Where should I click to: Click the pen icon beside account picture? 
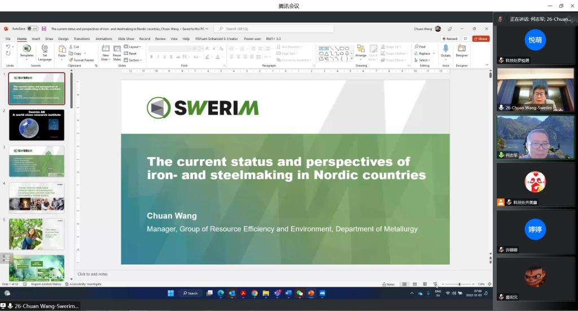(450, 29)
